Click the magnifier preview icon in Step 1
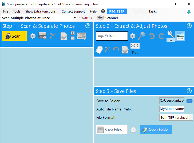The width and height of the screenshot is (194, 143). (81, 36)
